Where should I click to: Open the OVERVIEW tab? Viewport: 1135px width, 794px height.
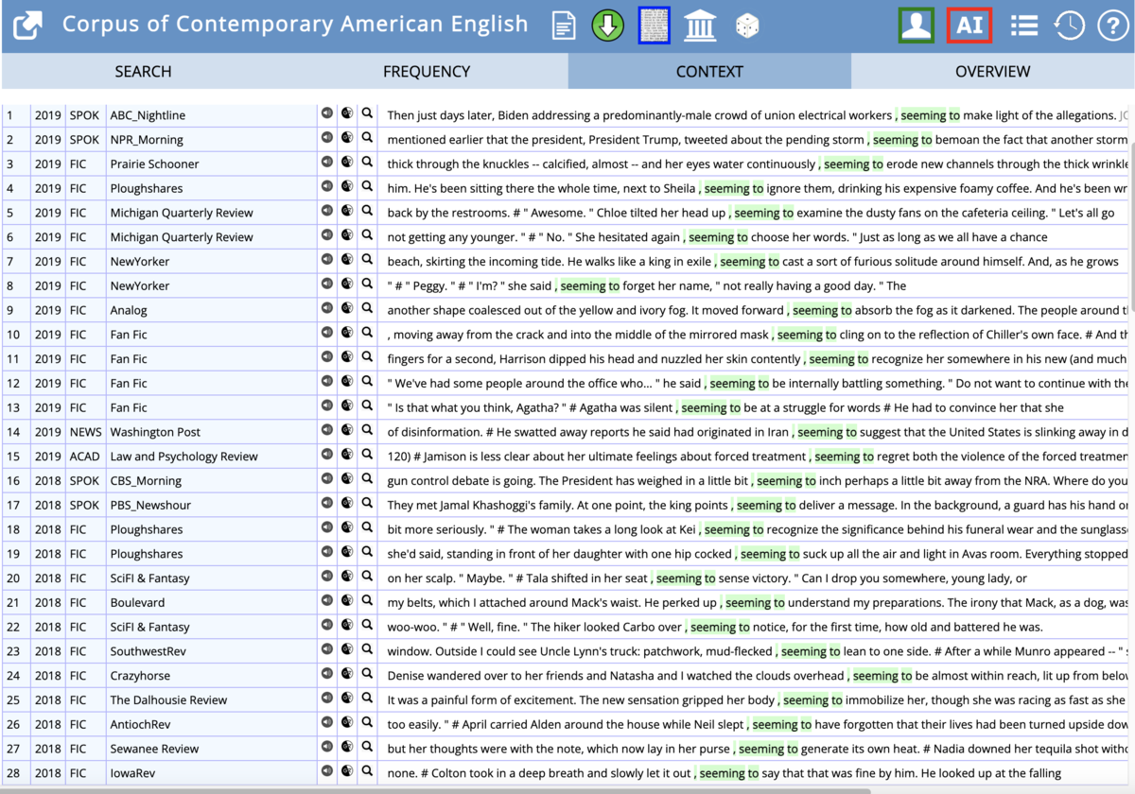pyautogui.click(x=992, y=71)
